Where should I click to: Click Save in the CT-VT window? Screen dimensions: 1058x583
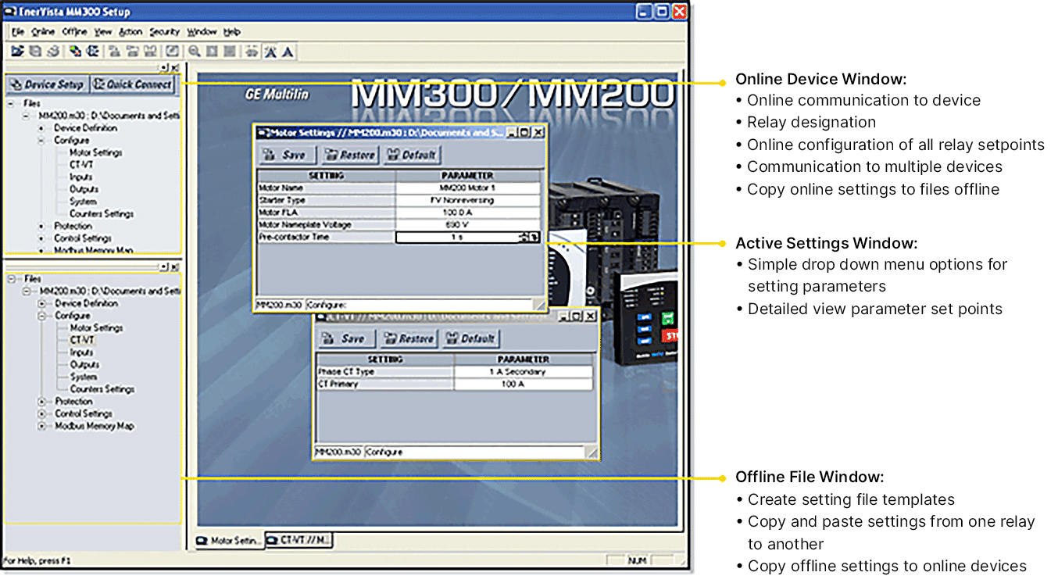coord(347,339)
